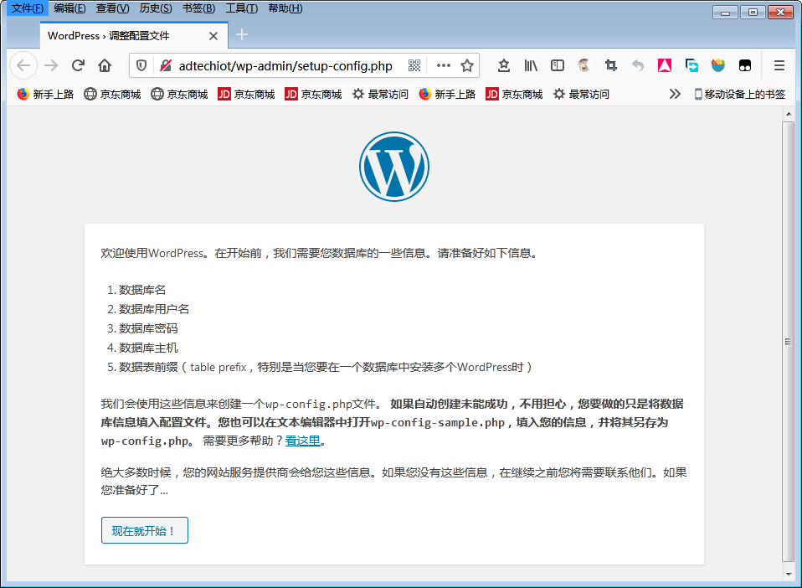Open the Firefox account profile icon
This screenshot has width=802, height=588.
583,64
